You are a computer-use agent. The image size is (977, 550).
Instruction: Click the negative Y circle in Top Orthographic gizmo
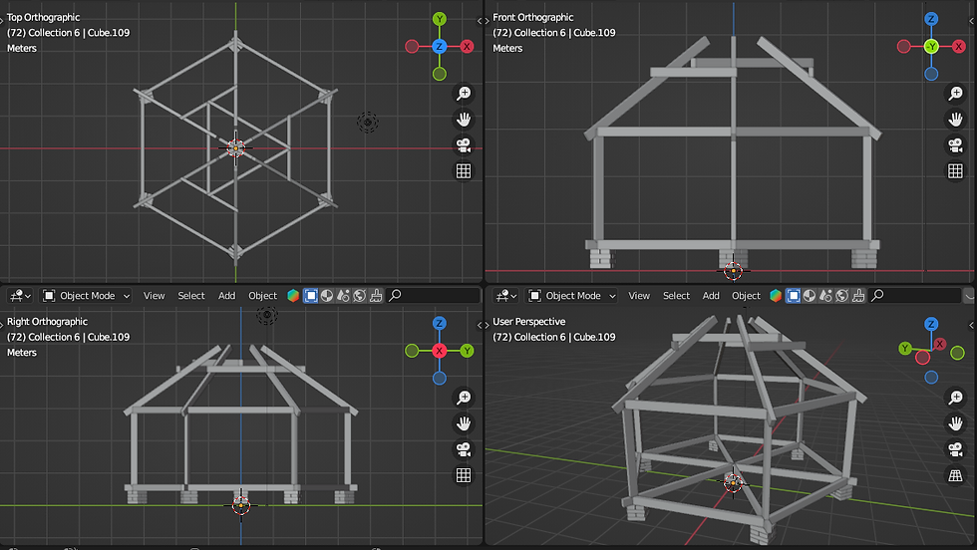tap(440, 74)
